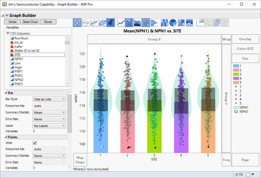The width and height of the screenshot is (261, 178).
Task: Open the Bar Style dropdown
Action: [49, 99]
